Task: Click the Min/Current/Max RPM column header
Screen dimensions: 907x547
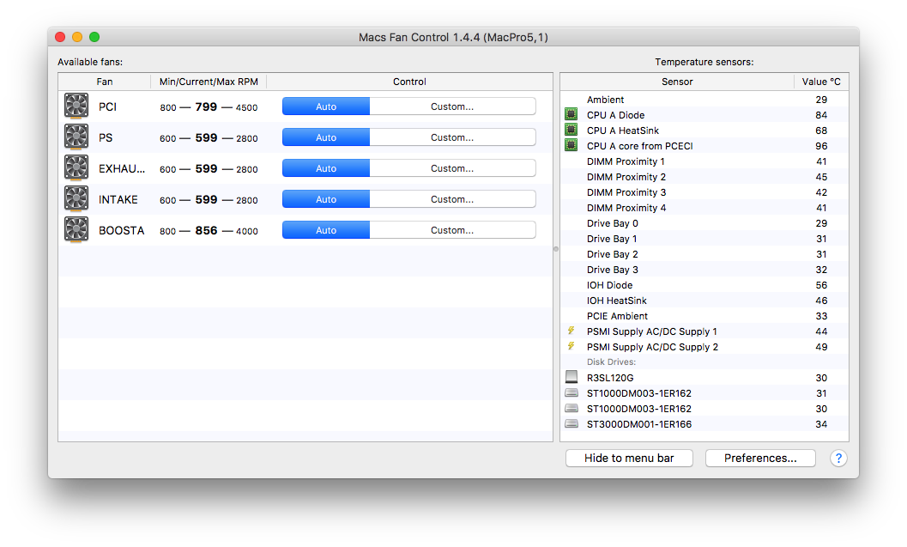Action: click(x=209, y=82)
